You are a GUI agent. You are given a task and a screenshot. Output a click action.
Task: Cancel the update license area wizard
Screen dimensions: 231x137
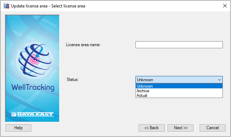[x=212, y=128]
